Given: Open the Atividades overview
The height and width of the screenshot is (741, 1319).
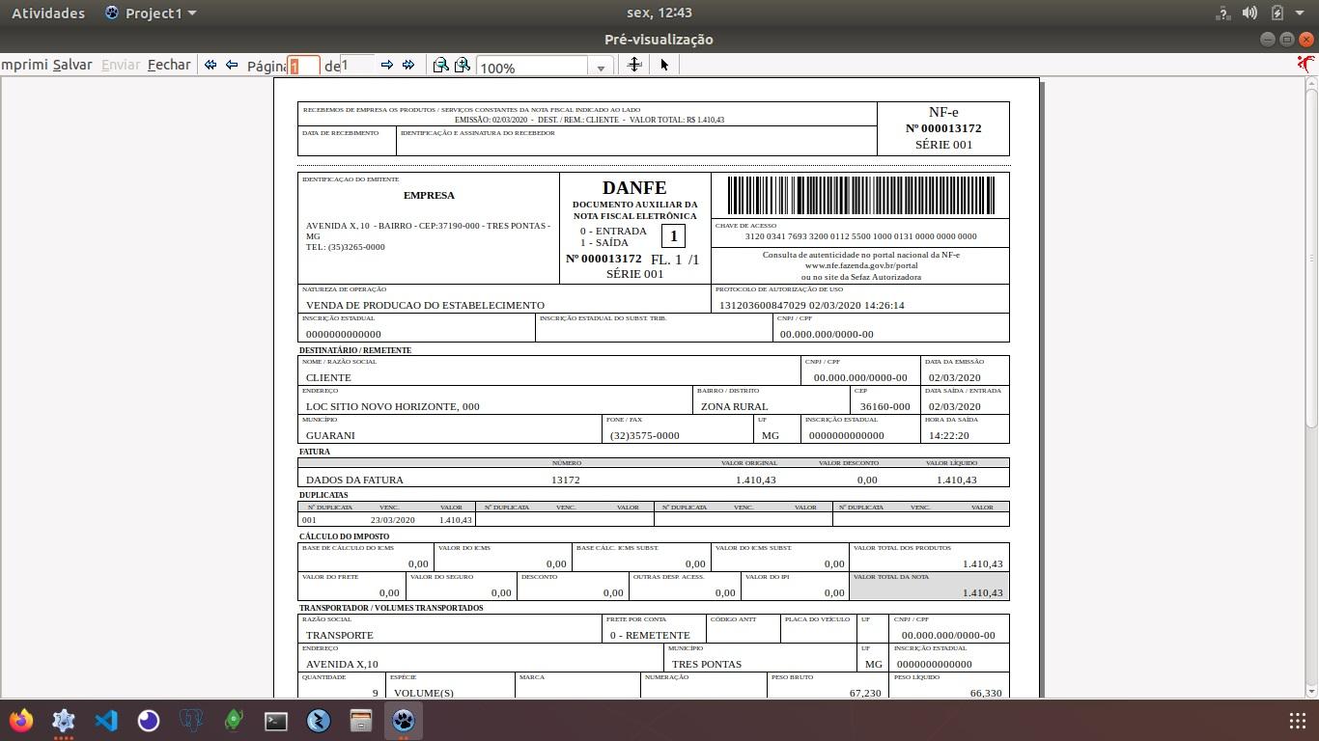Looking at the screenshot, I should (x=48, y=13).
